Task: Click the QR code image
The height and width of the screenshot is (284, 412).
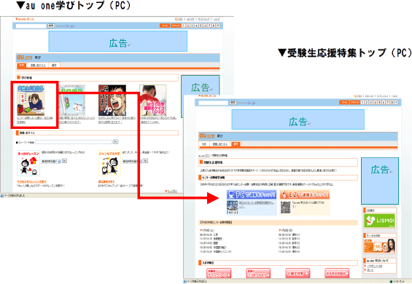Action: (x=285, y=208)
